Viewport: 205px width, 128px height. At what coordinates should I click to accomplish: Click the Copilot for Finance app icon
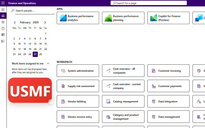pyautogui.click(x=153, y=18)
